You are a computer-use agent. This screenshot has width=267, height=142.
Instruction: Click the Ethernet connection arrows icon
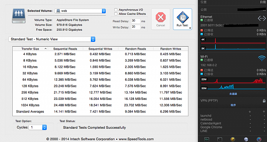[261, 18]
